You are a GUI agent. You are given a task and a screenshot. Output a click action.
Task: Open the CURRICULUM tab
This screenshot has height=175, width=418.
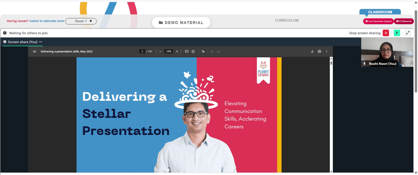pos(287,20)
